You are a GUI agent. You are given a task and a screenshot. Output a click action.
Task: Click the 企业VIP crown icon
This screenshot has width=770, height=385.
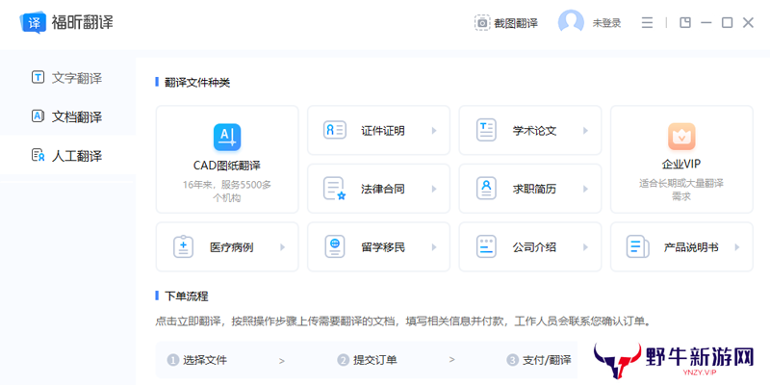[681, 137]
